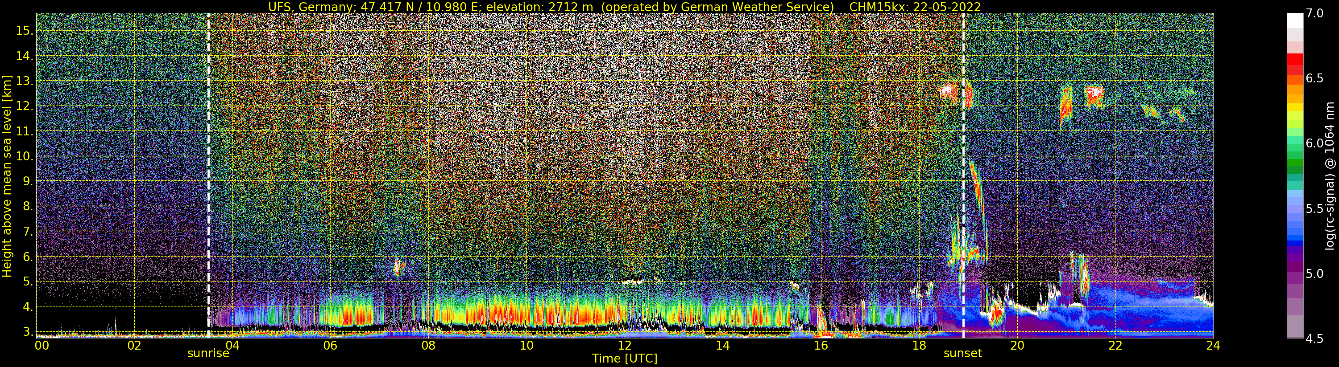The height and width of the screenshot is (367, 1339).
Task: Click the colorbar value '6.5'
Action: pyautogui.click(x=1314, y=78)
